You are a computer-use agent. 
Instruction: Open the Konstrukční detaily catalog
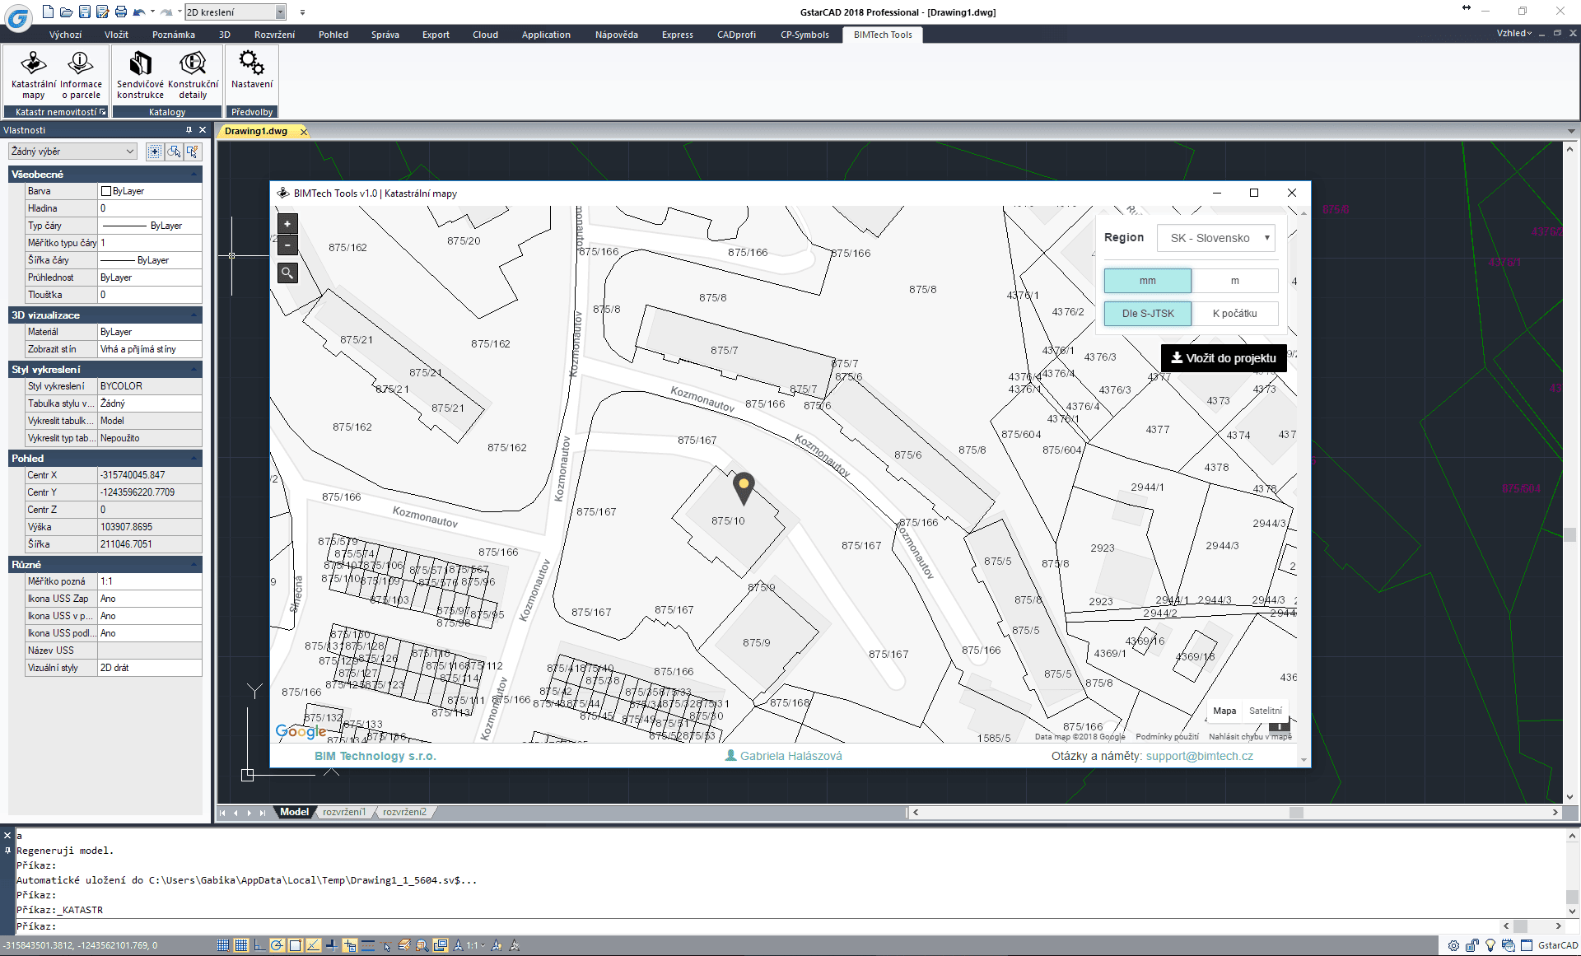pos(193,72)
